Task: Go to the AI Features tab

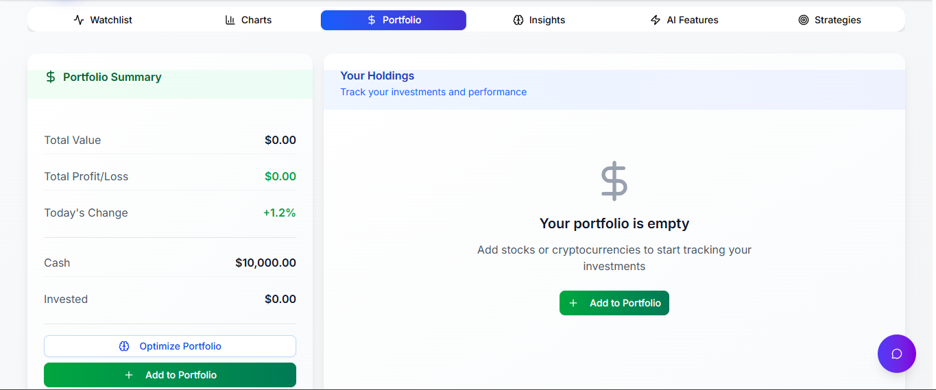Action: pyautogui.click(x=684, y=20)
